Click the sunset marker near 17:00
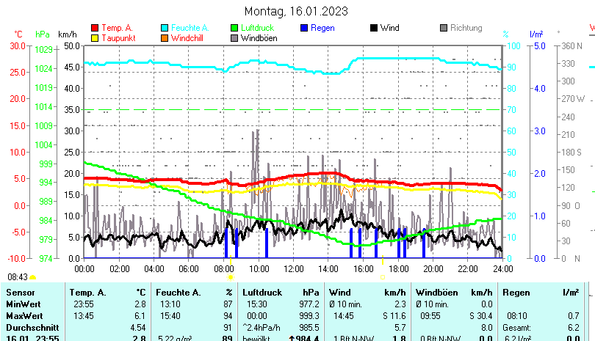 [382, 277]
